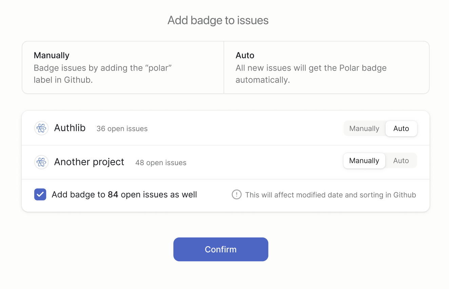Select the atom icon beside Another project

[x=41, y=162]
